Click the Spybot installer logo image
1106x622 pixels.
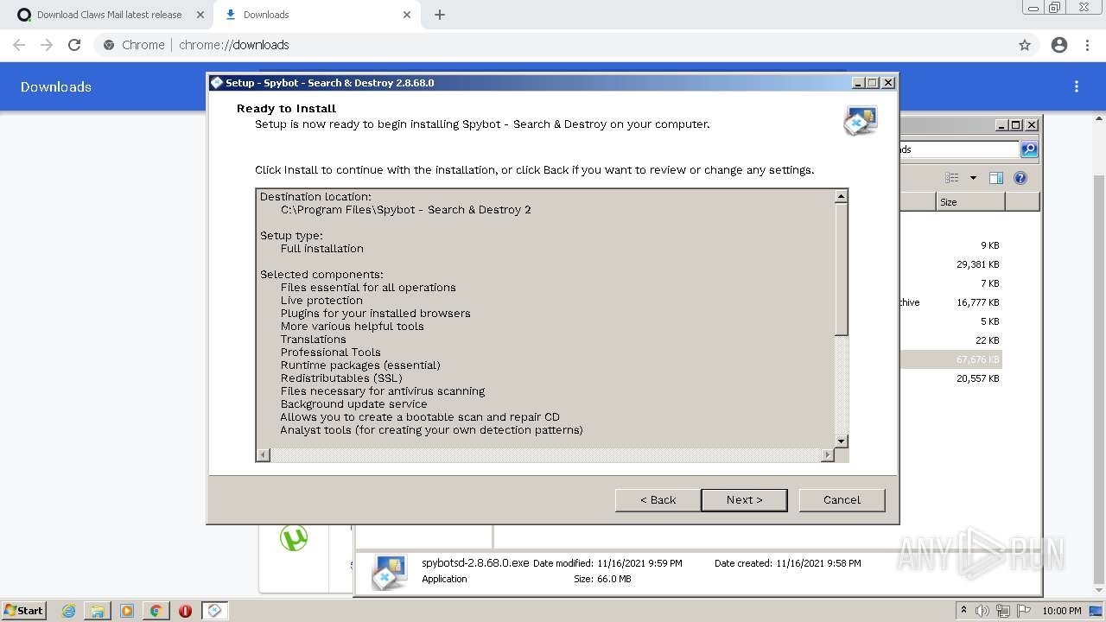(x=861, y=120)
